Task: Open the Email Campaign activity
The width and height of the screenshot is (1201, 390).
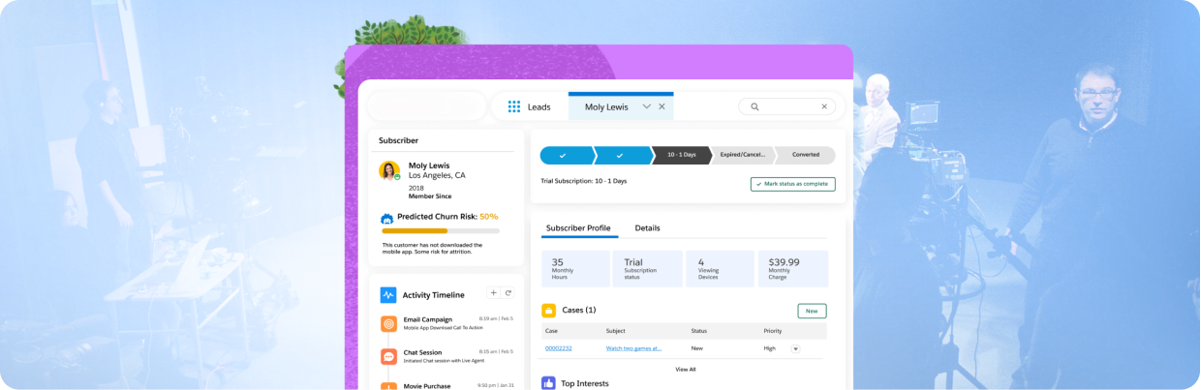Action: 427,319
